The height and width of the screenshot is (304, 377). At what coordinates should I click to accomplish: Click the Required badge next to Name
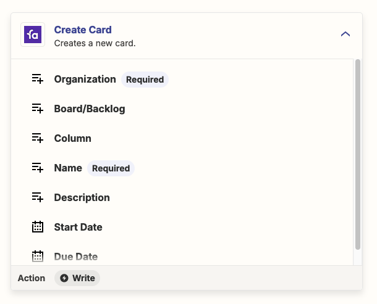coord(111,168)
